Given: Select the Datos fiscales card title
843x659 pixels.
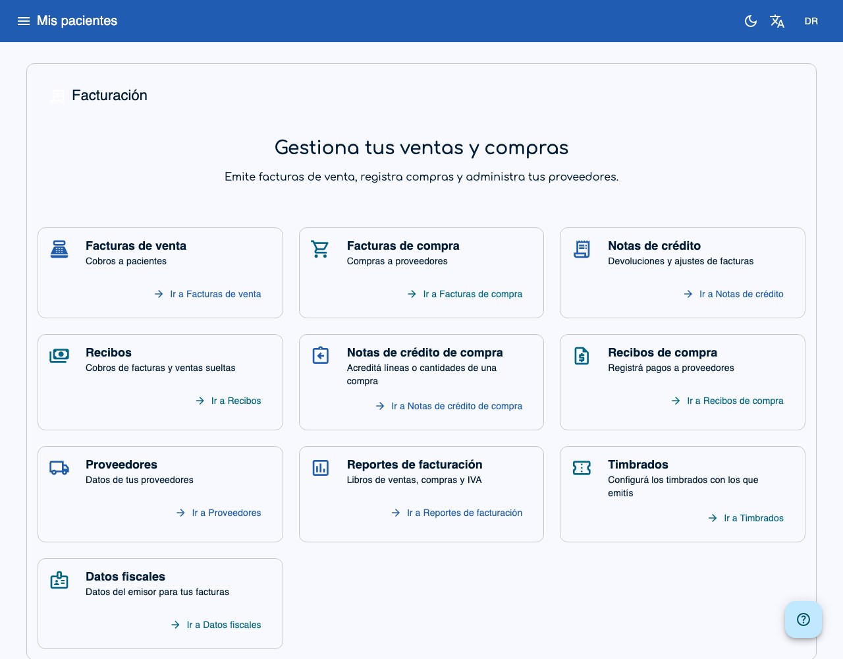Looking at the screenshot, I should tap(125, 577).
